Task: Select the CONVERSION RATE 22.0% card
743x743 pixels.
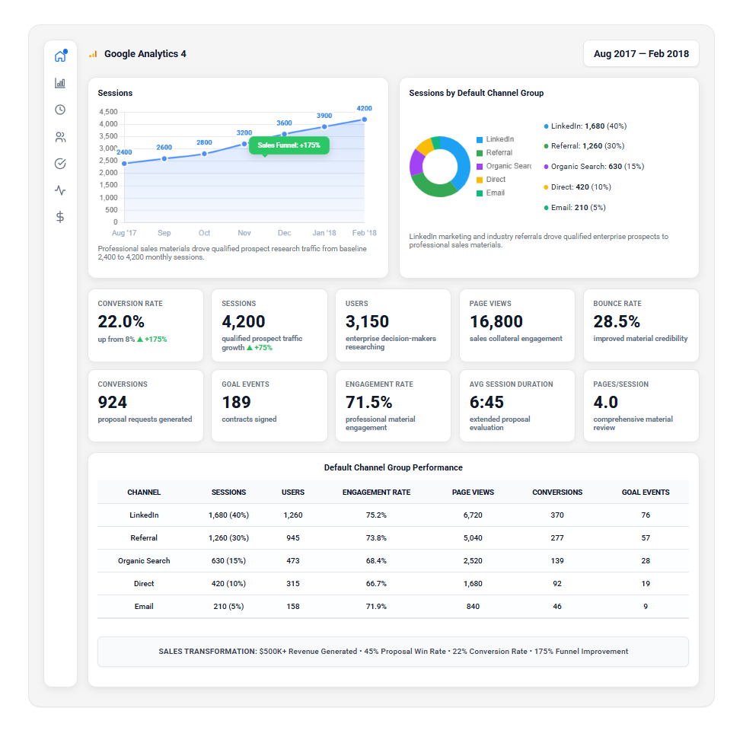Action: pos(146,325)
